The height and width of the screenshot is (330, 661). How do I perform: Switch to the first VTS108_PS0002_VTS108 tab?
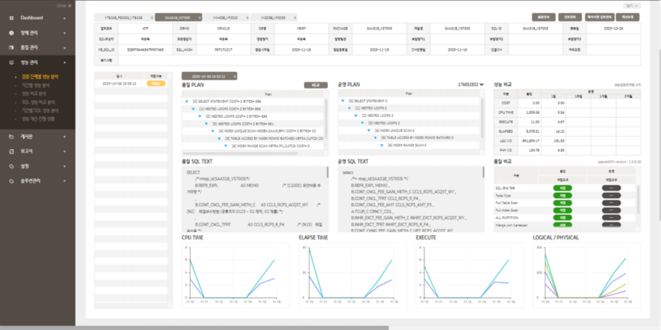[x=122, y=18]
